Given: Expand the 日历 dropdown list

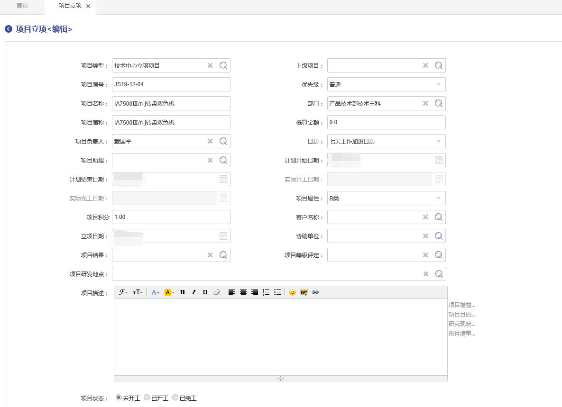Looking at the screenshot, I should [x=438, y=141].
